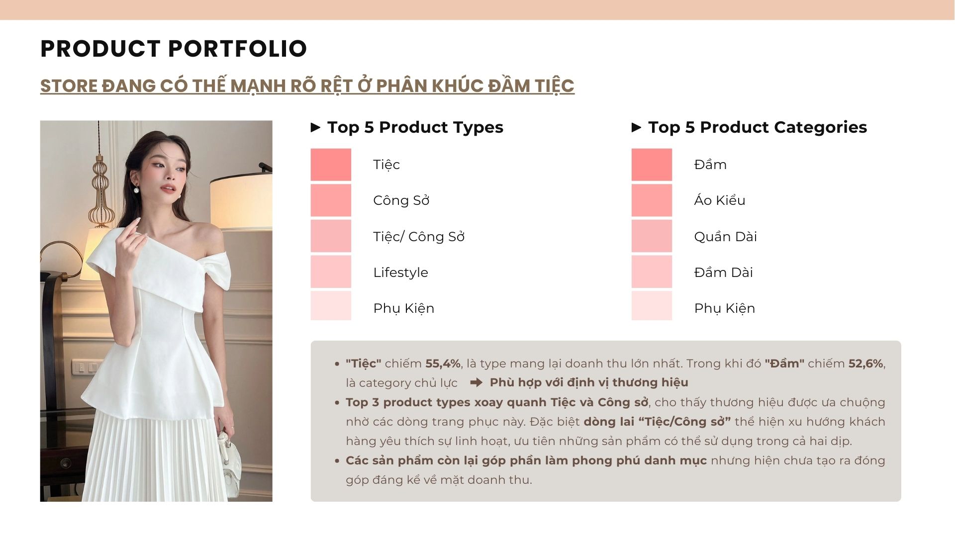Image resolution: width=955 pixels, height=537 pixels.
Task: Click the "Top 5 Product Categories" heading text
Action: click(x=758, y=128)
